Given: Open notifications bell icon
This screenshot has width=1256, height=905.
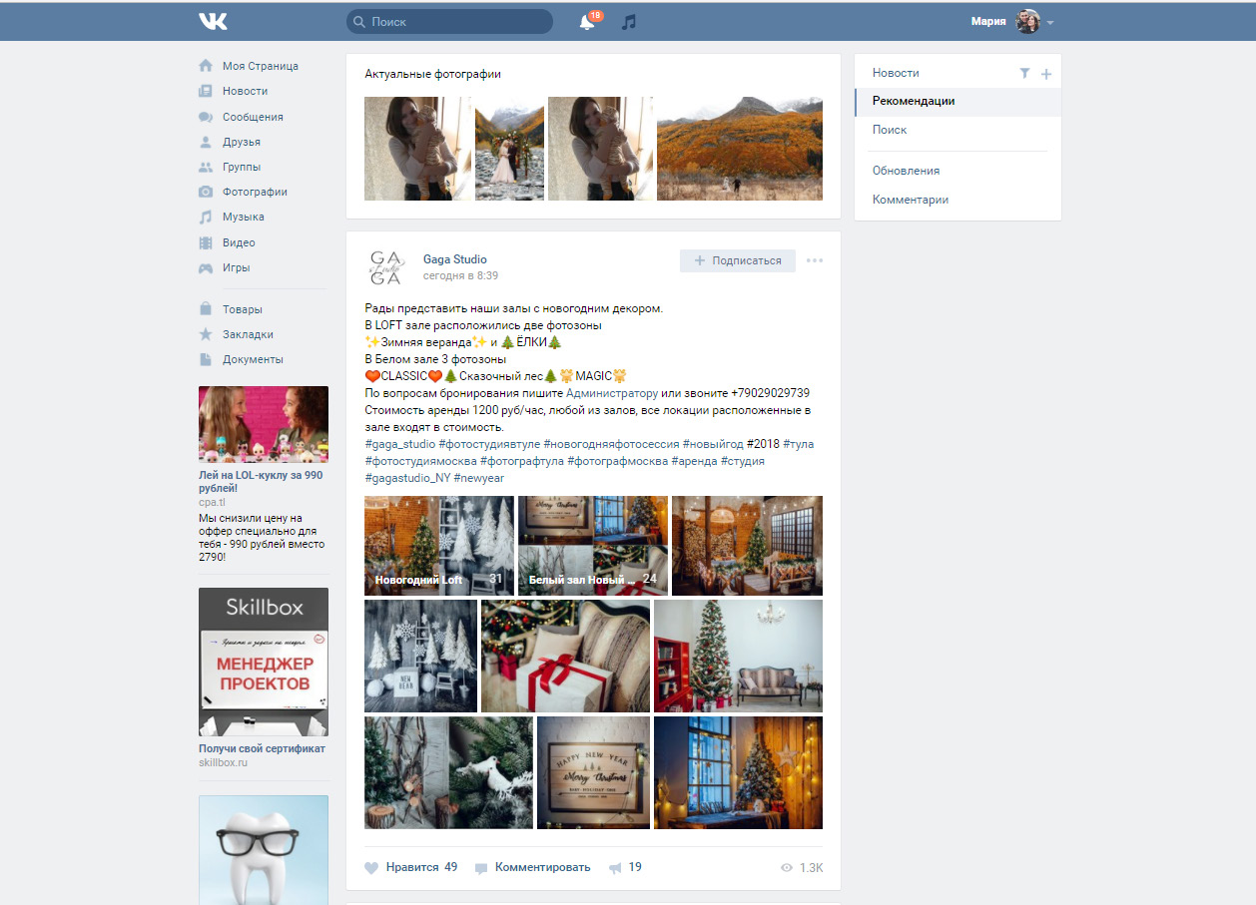Looking at the screenshot, I should tap(587, 21).
